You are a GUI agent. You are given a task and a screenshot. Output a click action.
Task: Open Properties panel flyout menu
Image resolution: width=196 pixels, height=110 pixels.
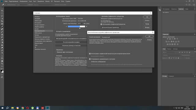[x=195, y=9]
